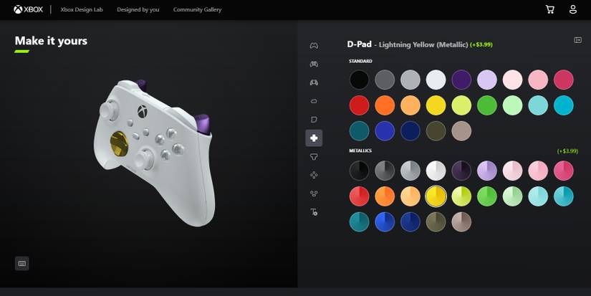The height and width of the screenshot is (296, 591).
Task: Select the metallic white D-Pad swatch
Action: pos(436,171)
